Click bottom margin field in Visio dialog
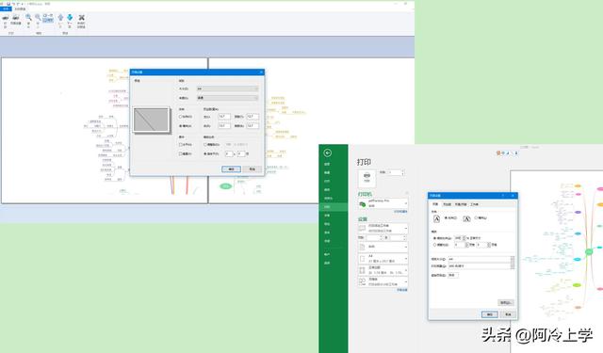This screenshot has width=603, height=353. pyautogui.click(x=253, y=126)
